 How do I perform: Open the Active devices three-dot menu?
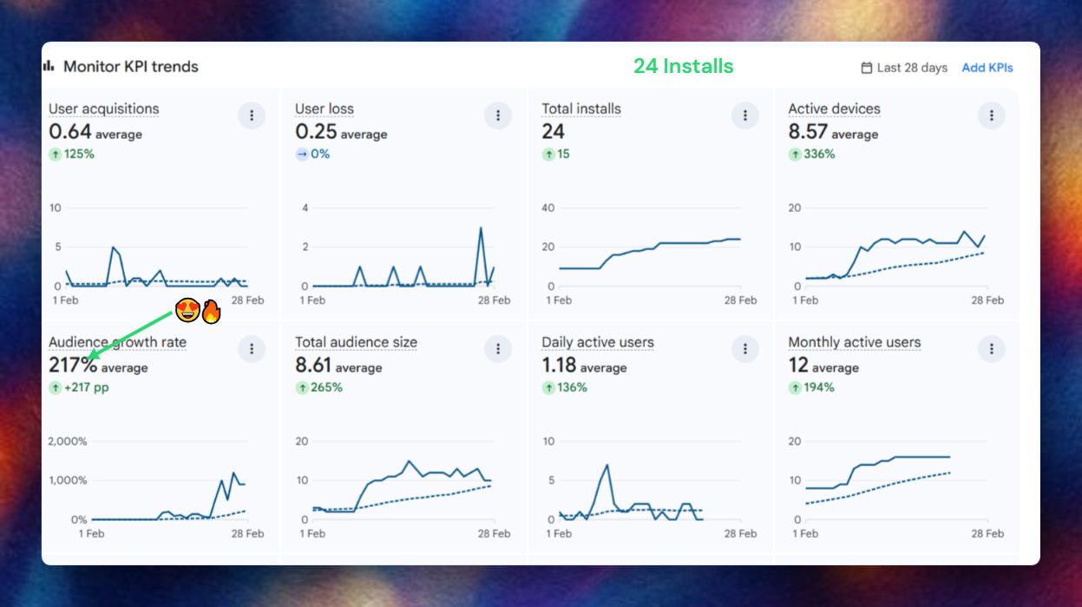click(991, 115)
